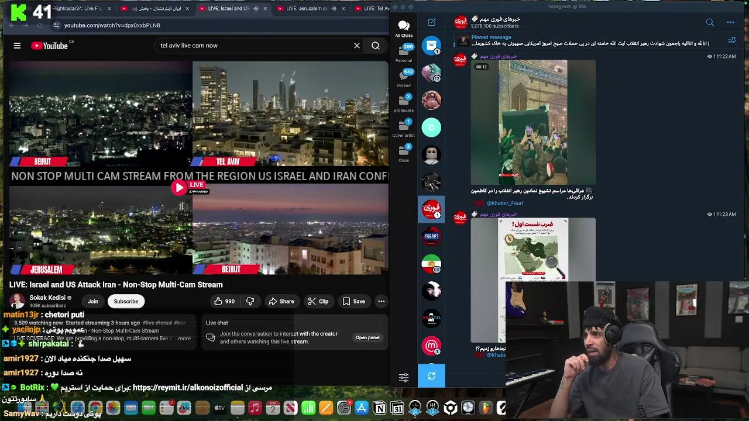The height and width of the screenshot is (421, 749).
Task: Click the Telegram refresh button in sidebar
Action: [431, 376]
